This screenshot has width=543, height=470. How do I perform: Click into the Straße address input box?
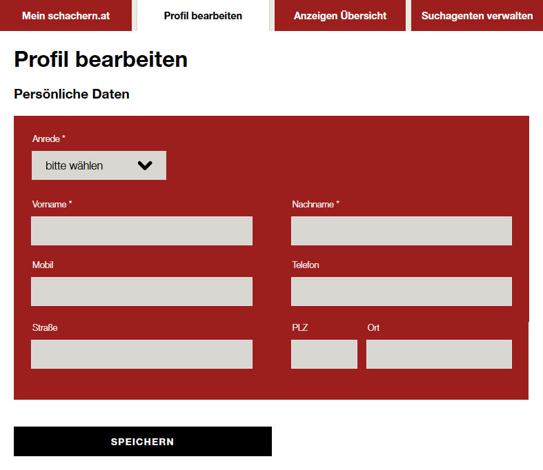[141, 354]
